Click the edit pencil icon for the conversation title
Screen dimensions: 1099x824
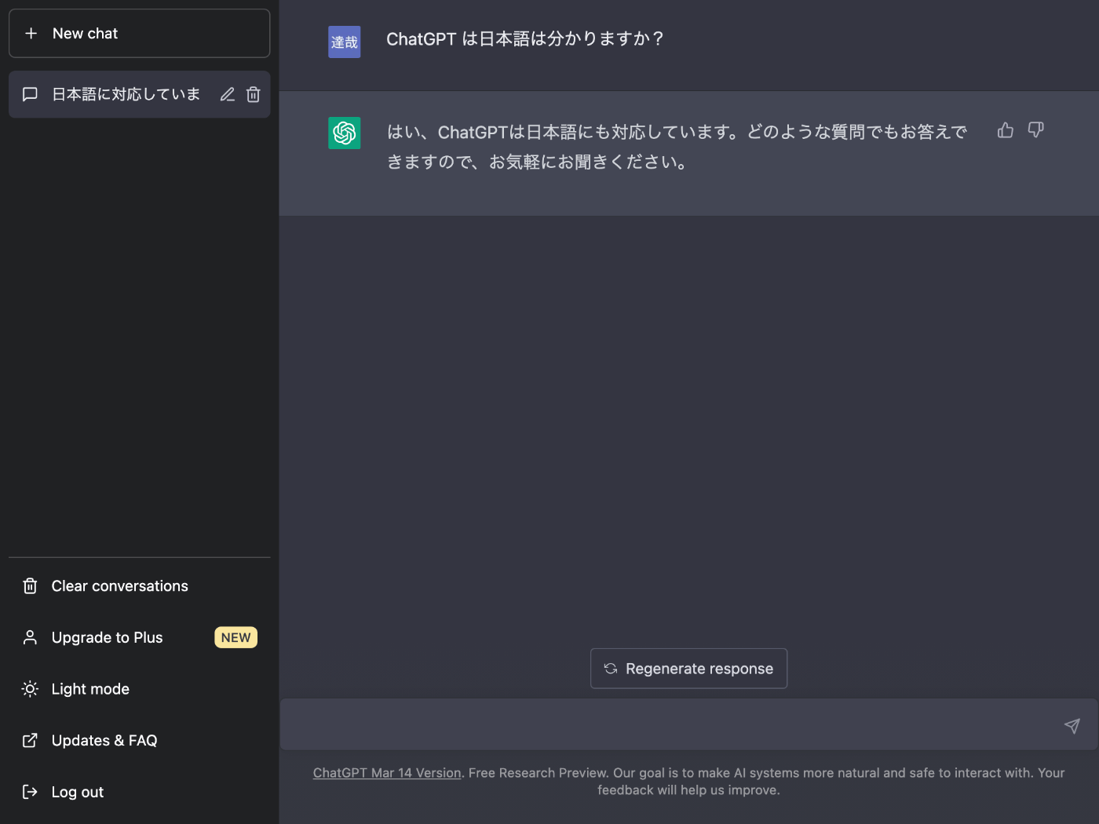[228, 94]
